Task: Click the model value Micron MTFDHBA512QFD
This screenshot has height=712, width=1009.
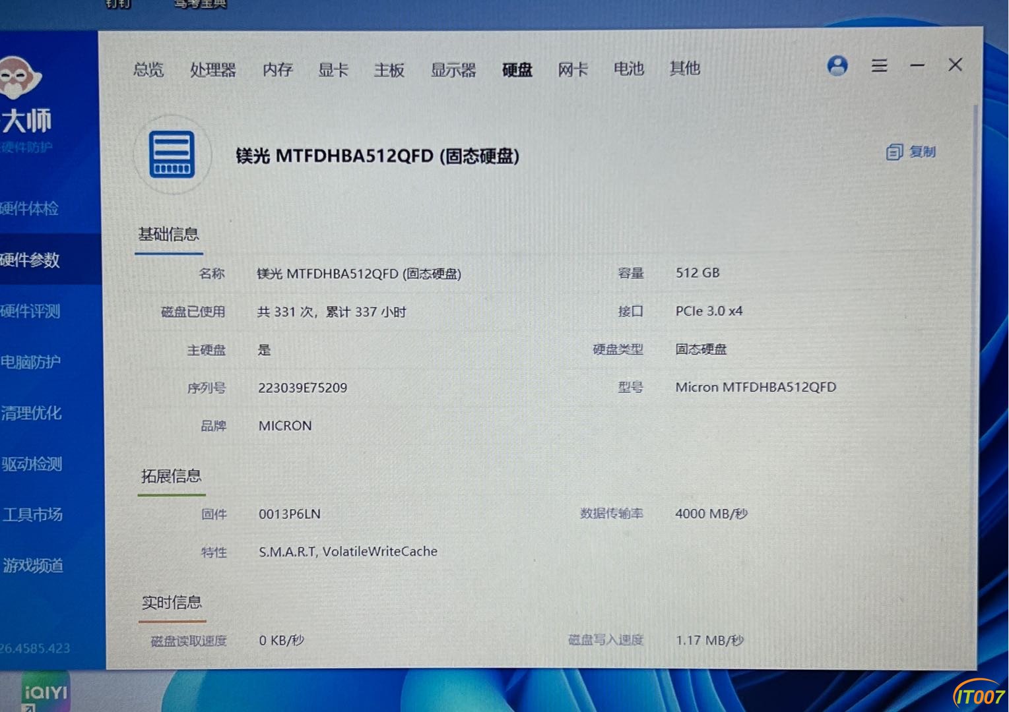Action: [x=756, y=387]
